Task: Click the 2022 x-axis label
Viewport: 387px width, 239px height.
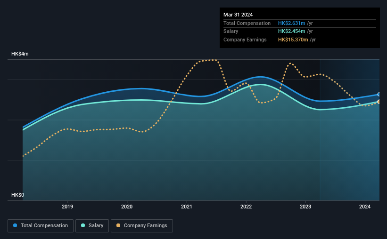Action: tap(246, 207)
